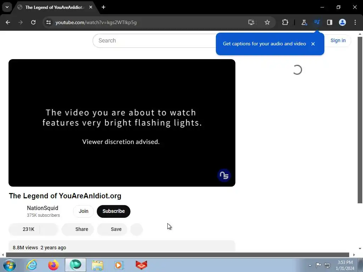Viewport: 363px width, 272px height.
Task: Open the media player taskbar icon
Action: 119,265
